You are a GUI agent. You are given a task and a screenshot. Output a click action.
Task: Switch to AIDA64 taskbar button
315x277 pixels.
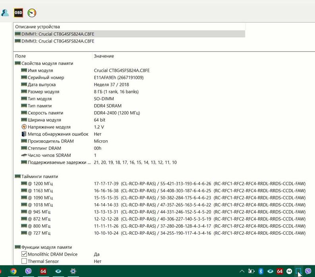[43, 271]
